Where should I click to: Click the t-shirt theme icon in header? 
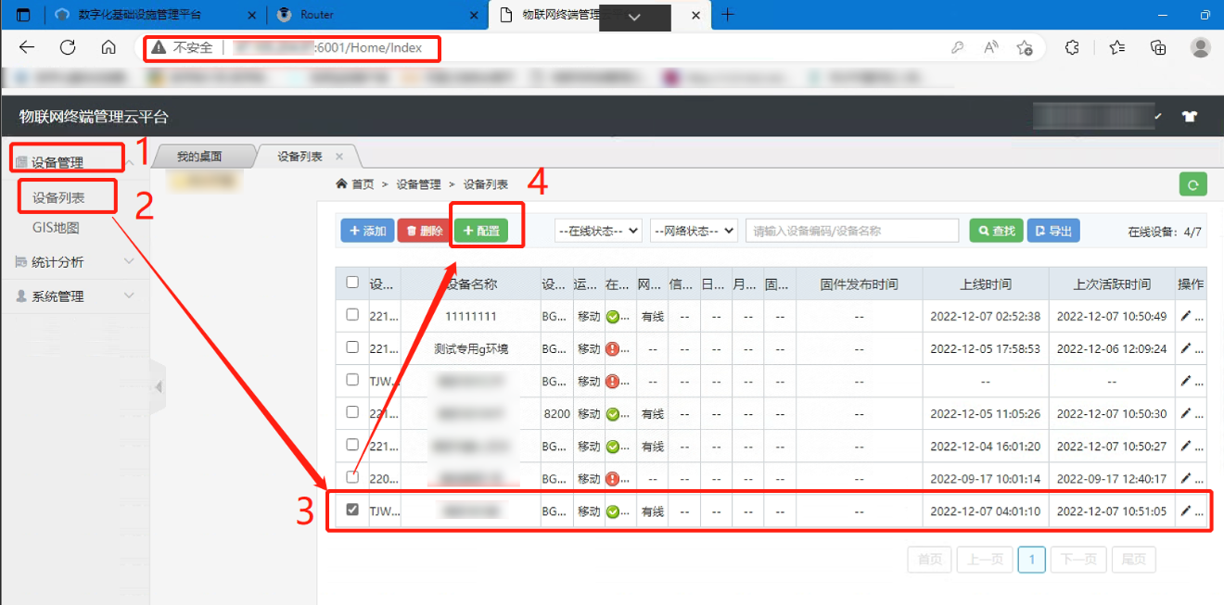[x=1190, y=117]
